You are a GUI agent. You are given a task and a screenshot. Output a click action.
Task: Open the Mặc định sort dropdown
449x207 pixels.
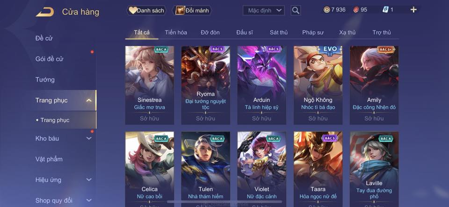(x=264, y=11)
